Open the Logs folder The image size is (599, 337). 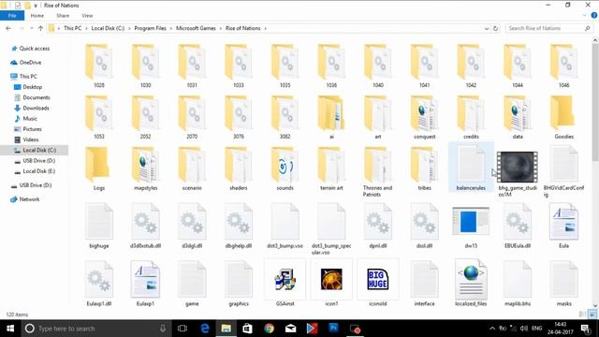click(x=99, y=168)
